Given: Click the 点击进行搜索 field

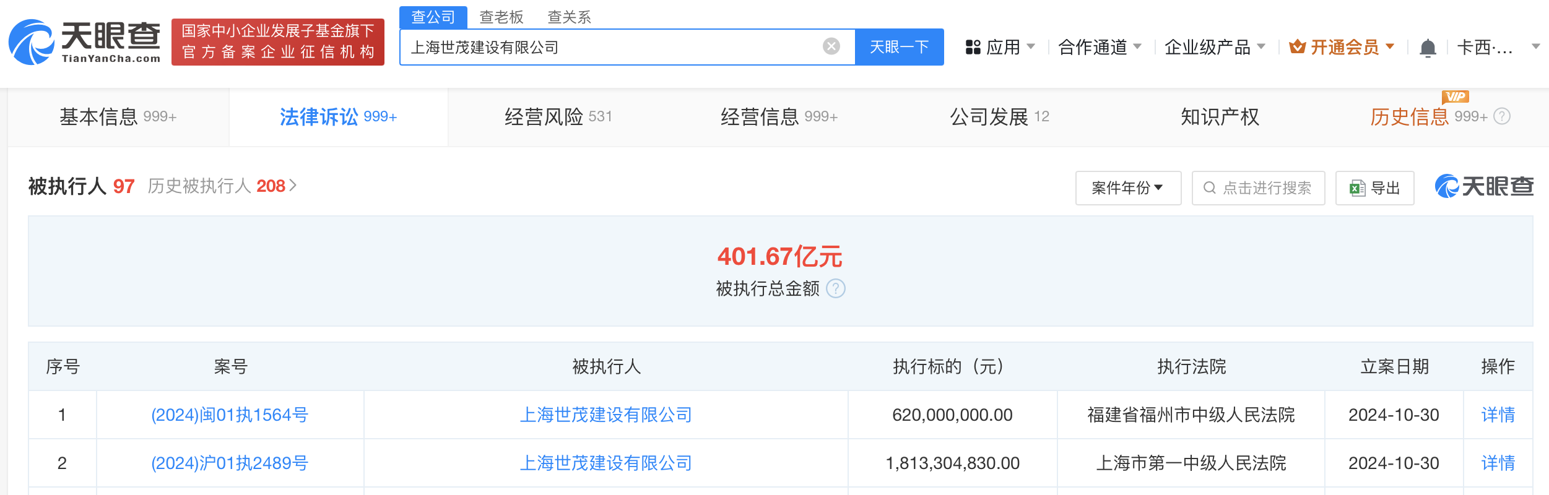Looking at the screenshot, I should coord(1258,187).
